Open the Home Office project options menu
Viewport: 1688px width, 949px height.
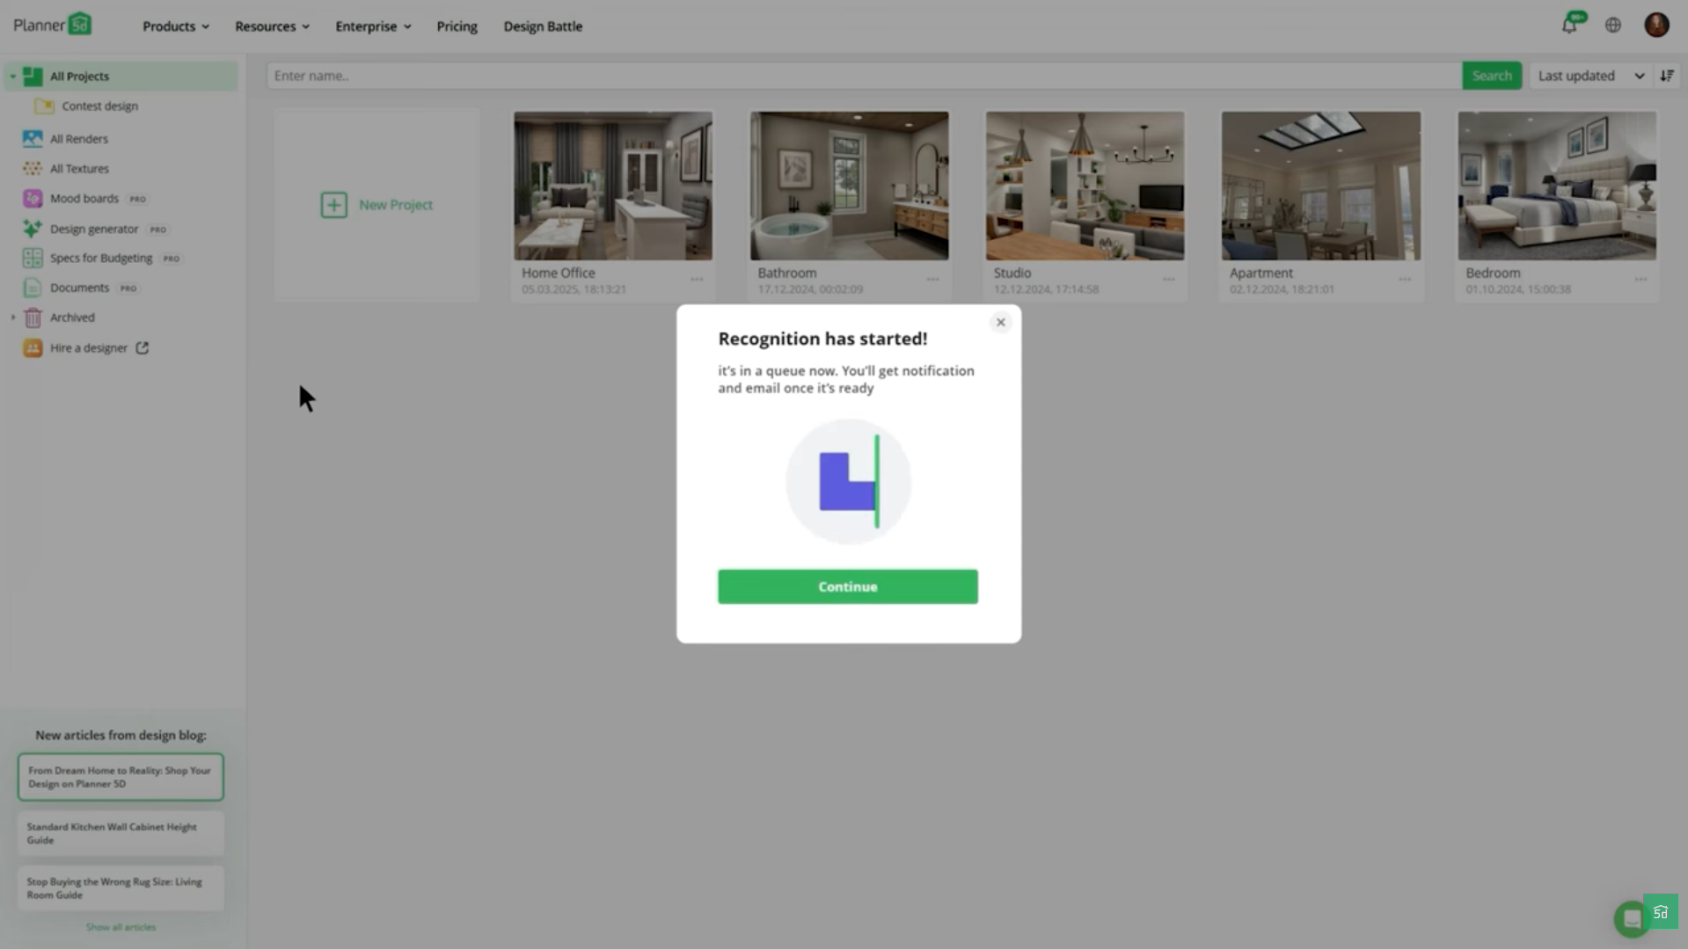coord(697,280)
